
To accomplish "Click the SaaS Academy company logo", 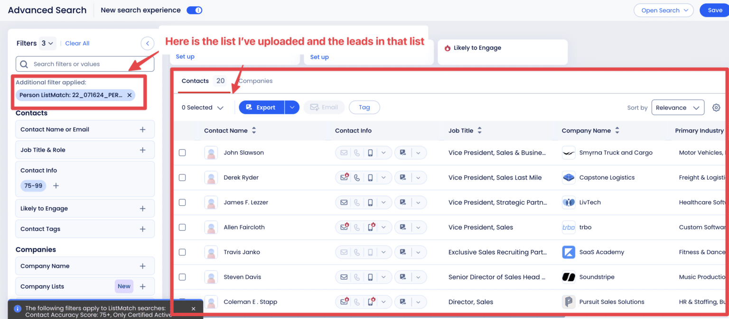I will click(x=569, y=252).
